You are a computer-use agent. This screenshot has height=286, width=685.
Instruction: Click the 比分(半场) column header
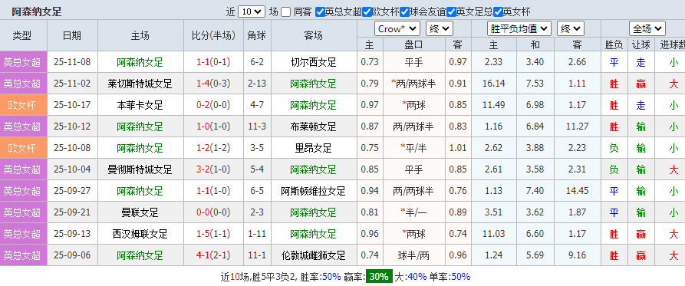coord(213,35)
